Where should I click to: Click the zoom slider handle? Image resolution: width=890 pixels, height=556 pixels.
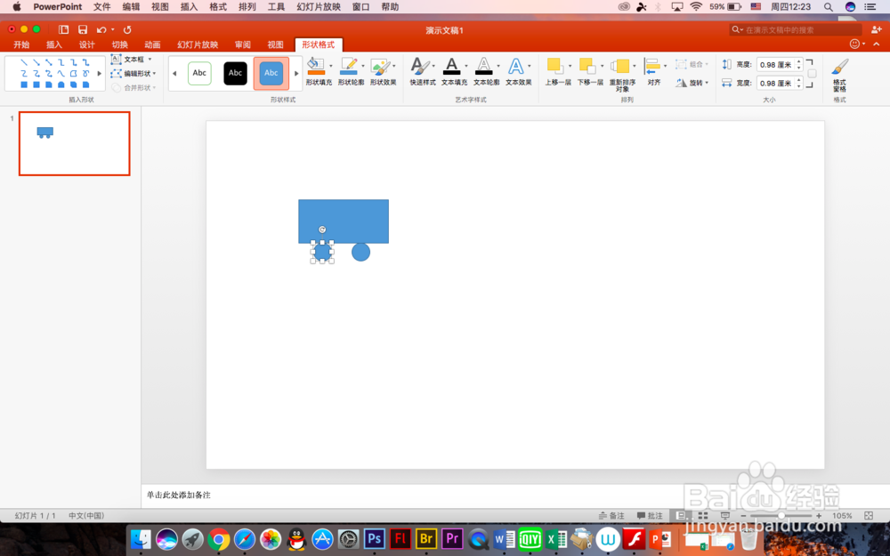(x=781, y=515)
